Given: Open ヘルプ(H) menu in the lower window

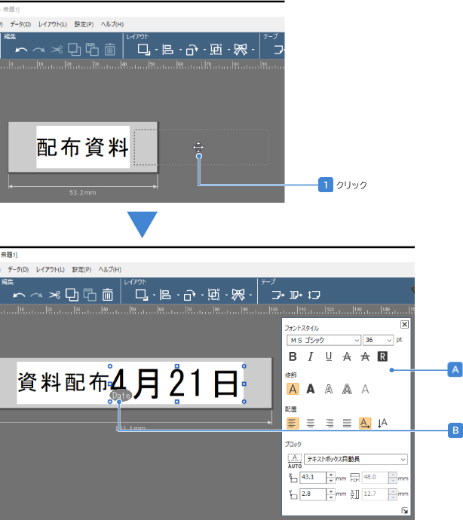Looking at the screenshot, I should pos(111,269).
